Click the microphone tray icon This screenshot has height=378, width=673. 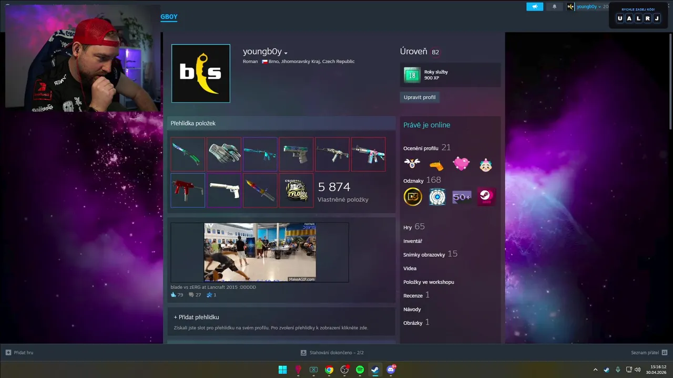(x=618, y=370)
